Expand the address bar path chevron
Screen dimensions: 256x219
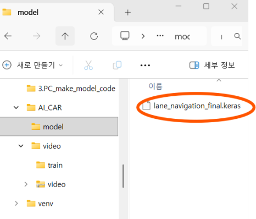click(143, 36)
